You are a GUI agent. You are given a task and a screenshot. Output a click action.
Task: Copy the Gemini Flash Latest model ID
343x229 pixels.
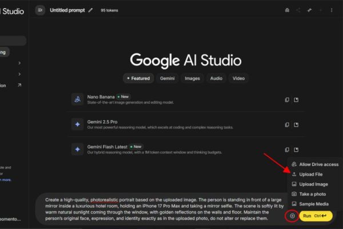287,149
